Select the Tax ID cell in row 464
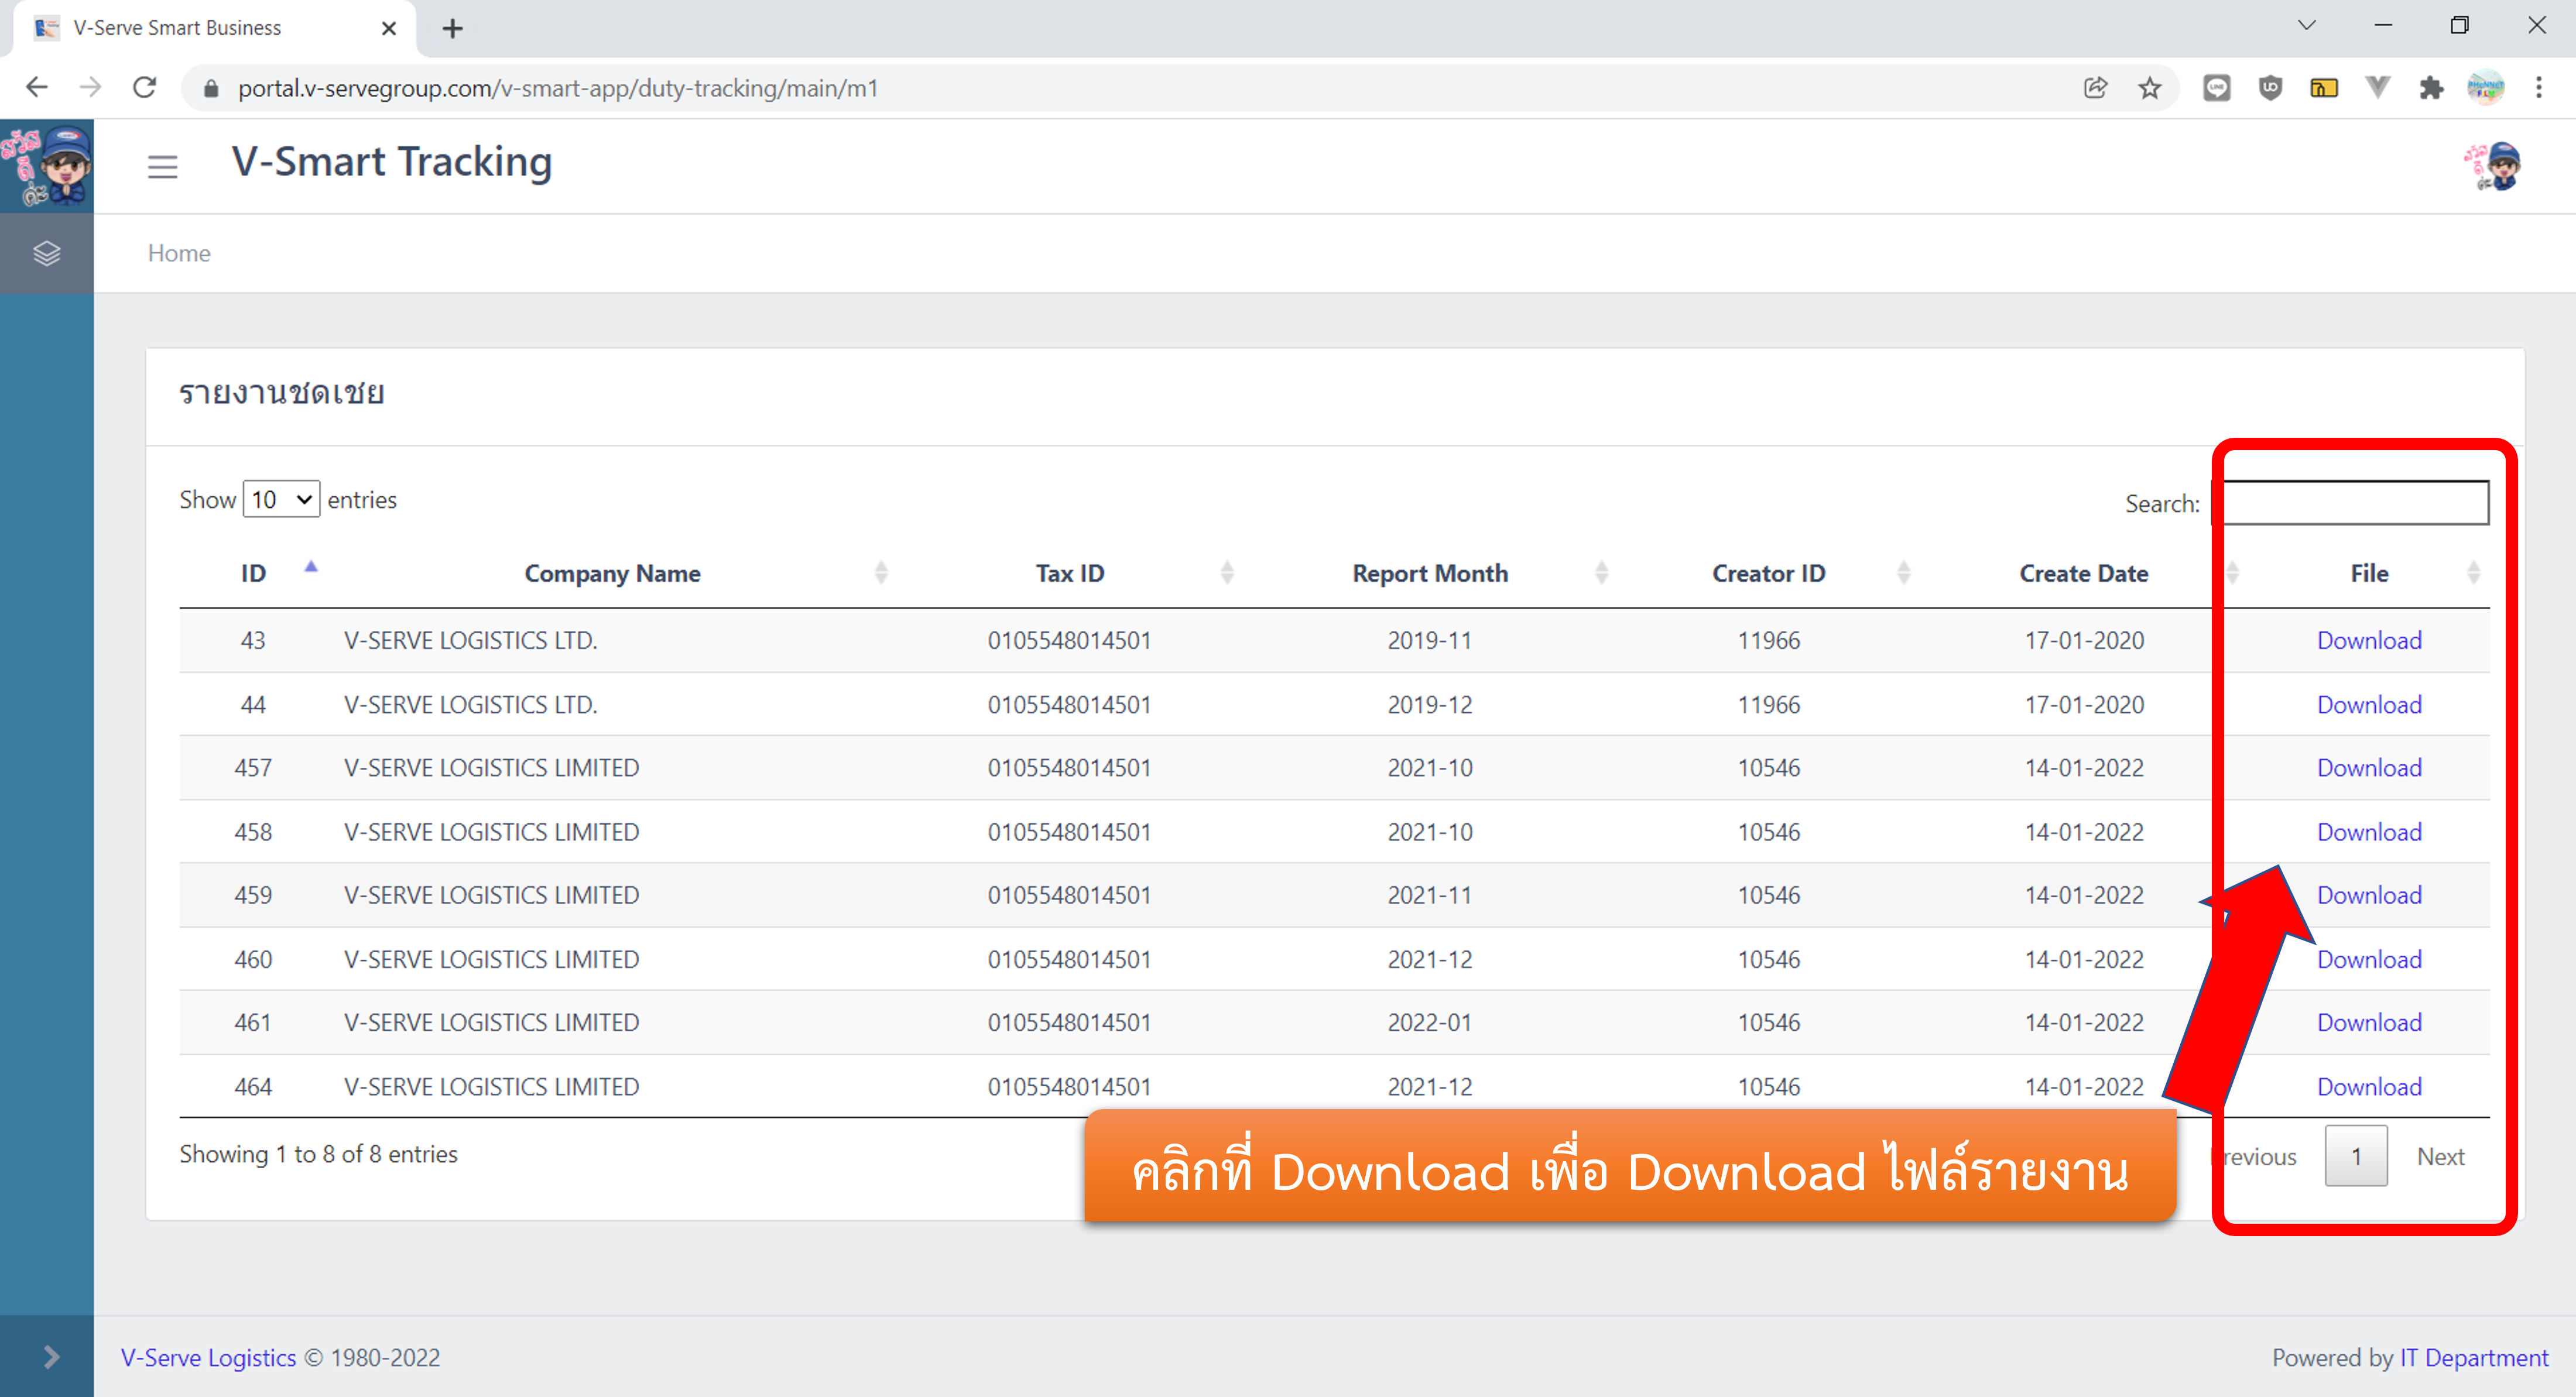The image size is (2576, 1397). 1069,1086
